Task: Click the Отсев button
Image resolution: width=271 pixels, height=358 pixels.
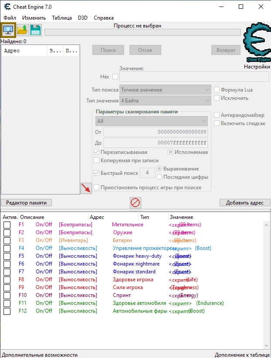Action: (x=145, y=50)
